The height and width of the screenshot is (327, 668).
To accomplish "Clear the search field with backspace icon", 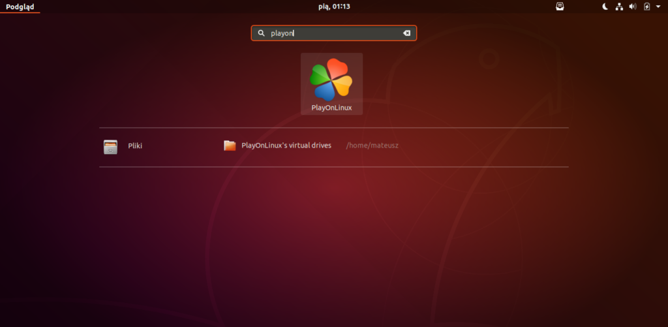I will pyautogui.click(x=406, y=33).
